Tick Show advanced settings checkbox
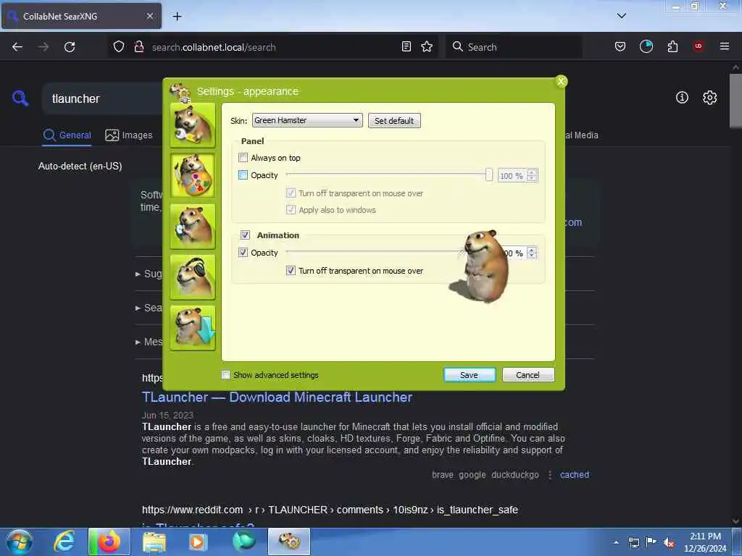 tap(226, 375)
